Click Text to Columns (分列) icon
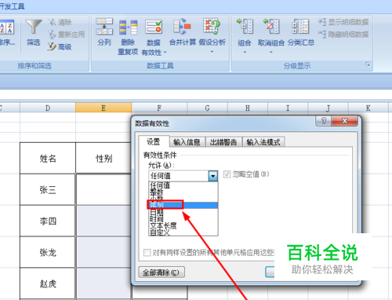The image size is (392, 300). [x=104, y=27]
